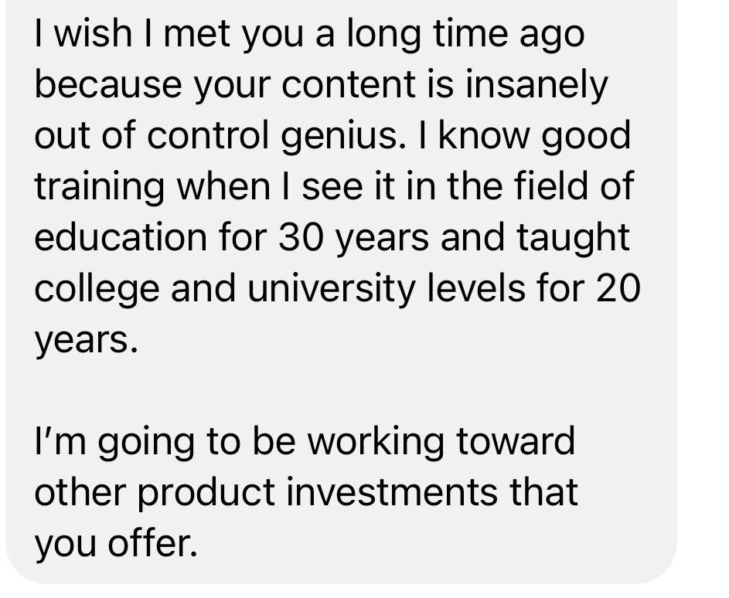Click the word "education" in the message
The width and height of the screenshot is (729, 598).
click(121, 237)
